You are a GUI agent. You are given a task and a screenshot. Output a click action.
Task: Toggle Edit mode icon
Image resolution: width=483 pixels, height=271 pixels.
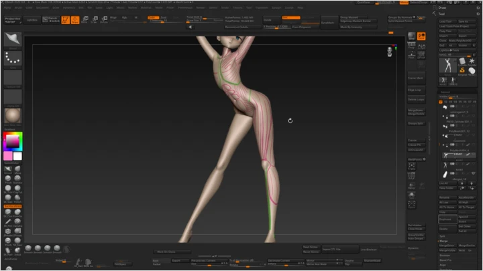click(65, 20)
